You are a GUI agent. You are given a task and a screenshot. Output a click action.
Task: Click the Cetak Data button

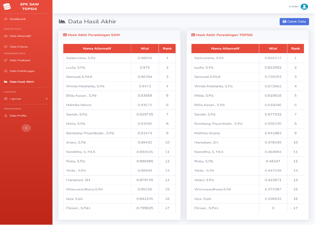tap(294, 21)
